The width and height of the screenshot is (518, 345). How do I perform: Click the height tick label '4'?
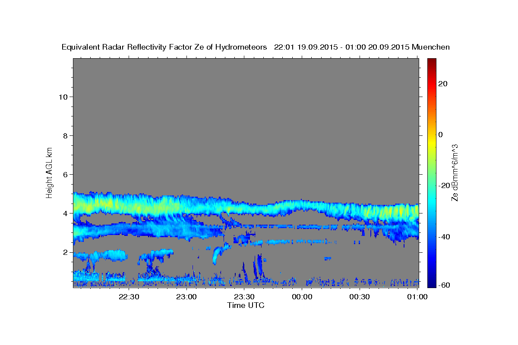(x=66, y=213)
